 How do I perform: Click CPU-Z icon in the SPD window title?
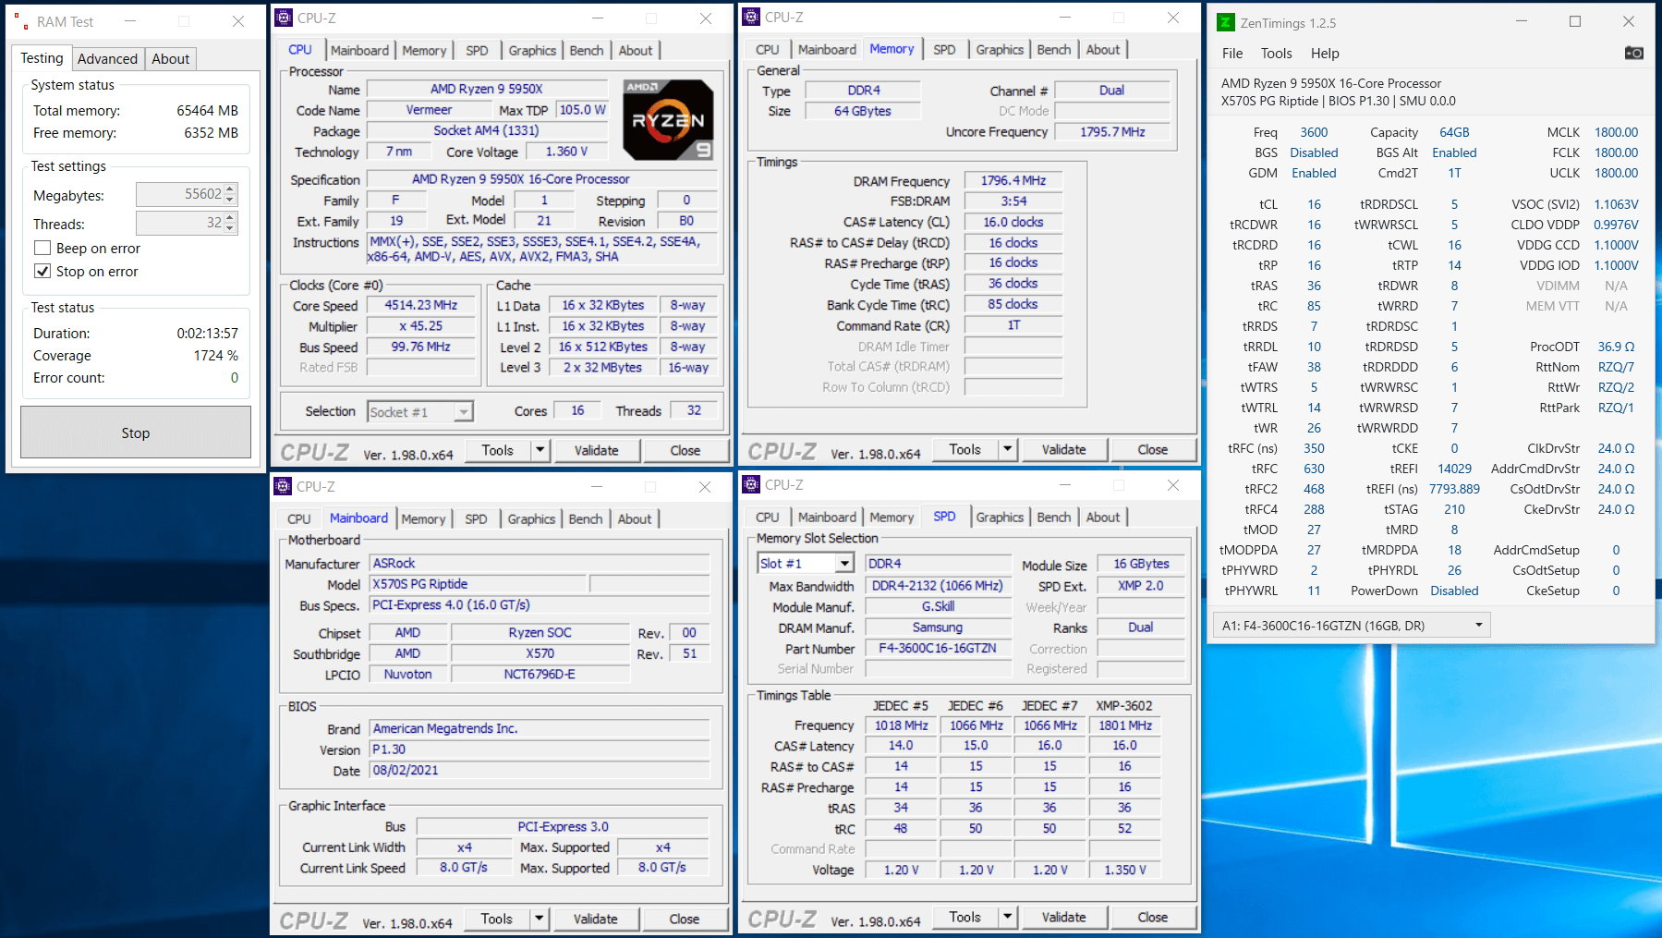pos(752,484)
